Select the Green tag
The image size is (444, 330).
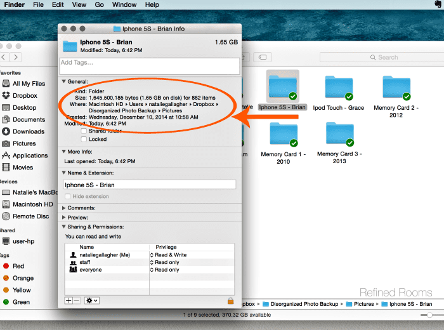(16, 302)
